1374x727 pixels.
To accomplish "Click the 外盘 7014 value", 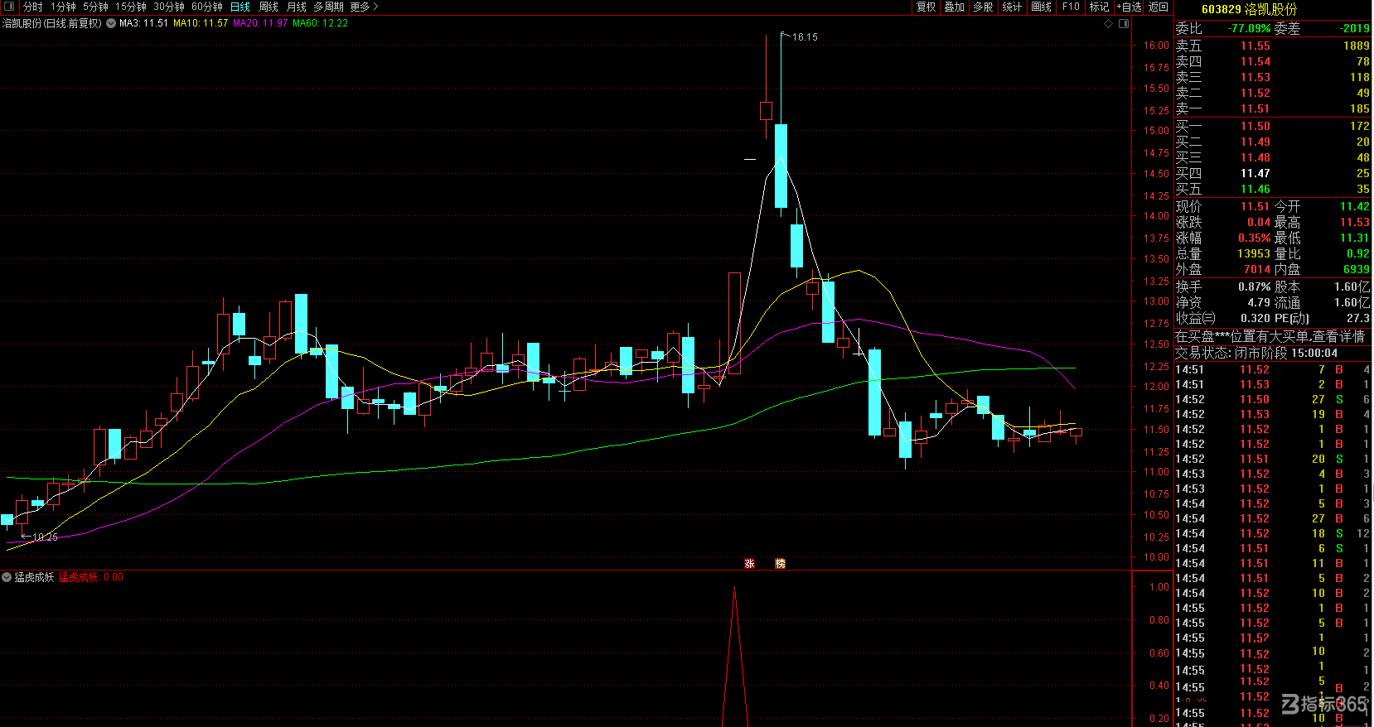I will pos(1256,269).
